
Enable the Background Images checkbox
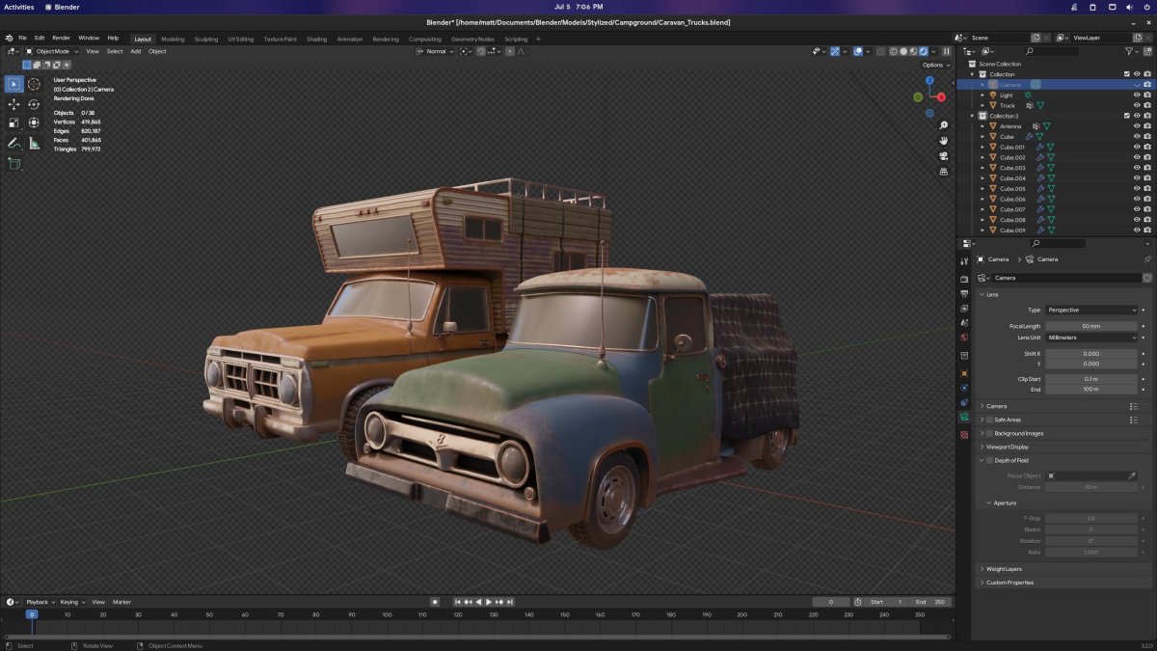[989, 433]
